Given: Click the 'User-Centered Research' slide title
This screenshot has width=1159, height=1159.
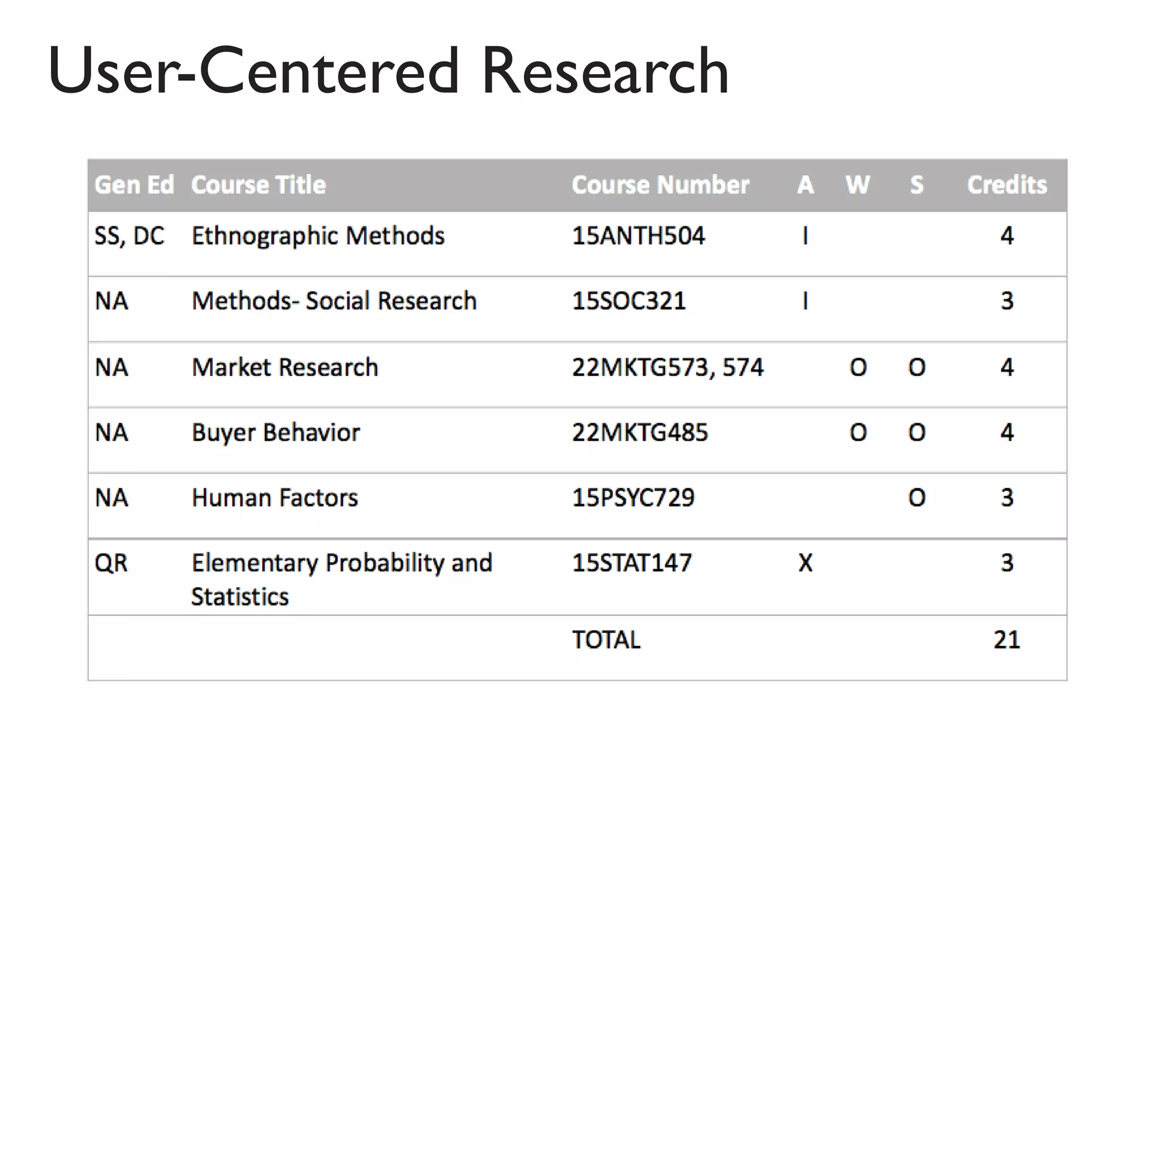Looking at the screenshot, I should [x=388, y=71].
